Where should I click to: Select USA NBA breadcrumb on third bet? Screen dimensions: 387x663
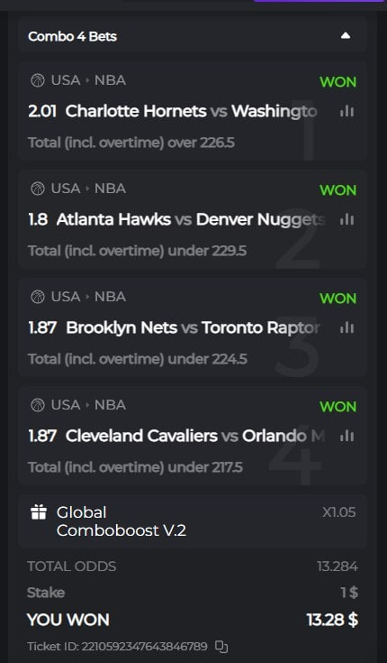tap(88, 297)
